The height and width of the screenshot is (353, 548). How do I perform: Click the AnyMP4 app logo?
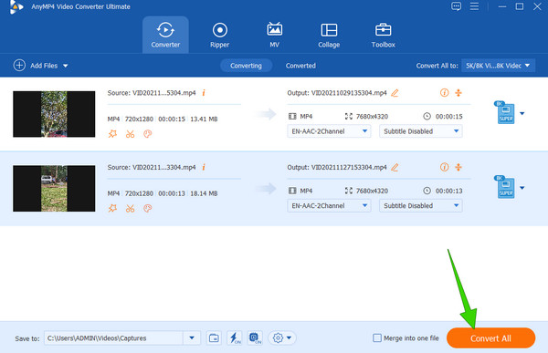(16, 7)
